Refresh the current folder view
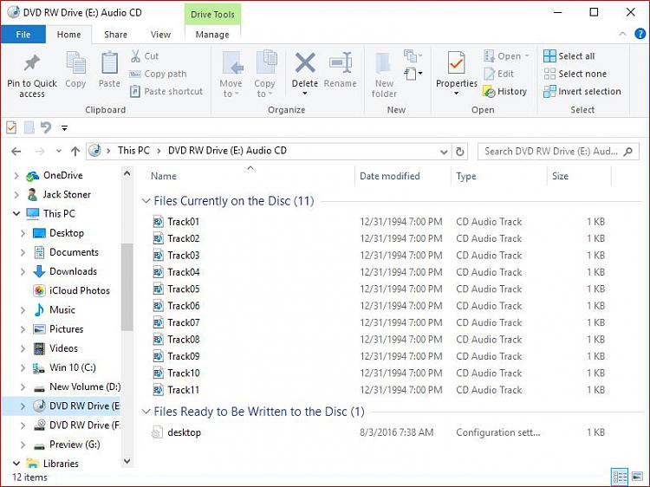Viewport: 650px width, 487px height. (459, 152)
